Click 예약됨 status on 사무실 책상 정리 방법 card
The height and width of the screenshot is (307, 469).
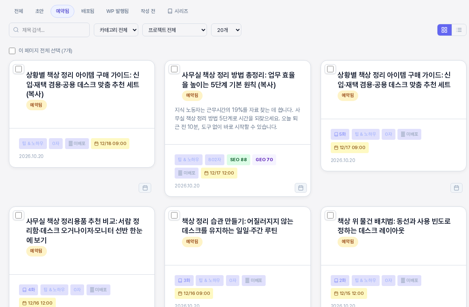pyautogui.click(x=192, y=95)
